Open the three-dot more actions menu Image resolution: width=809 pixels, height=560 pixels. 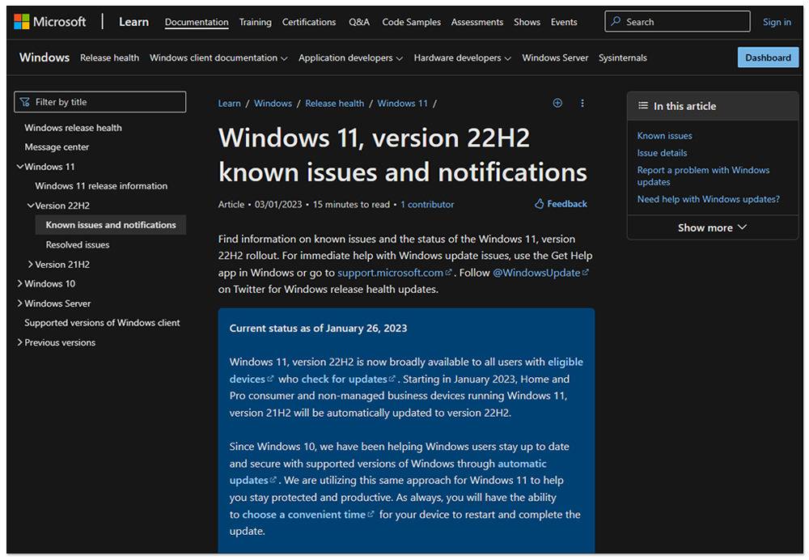pyautogui.click(x=582, y=103)
